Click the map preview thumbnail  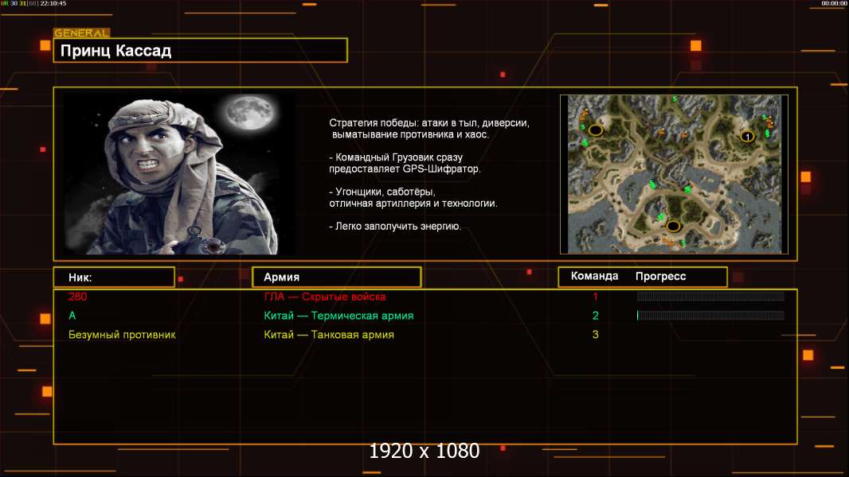point(674,174)
